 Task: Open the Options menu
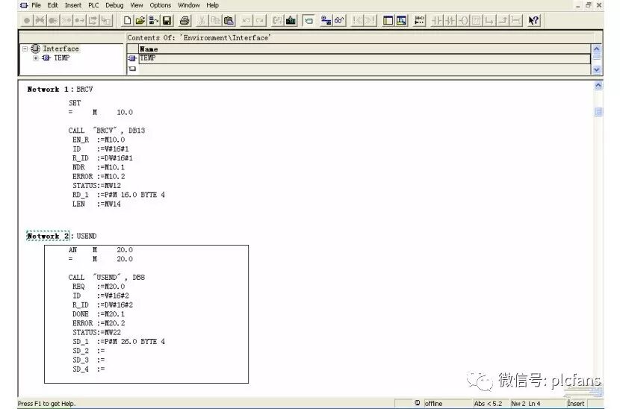point(160,5)
